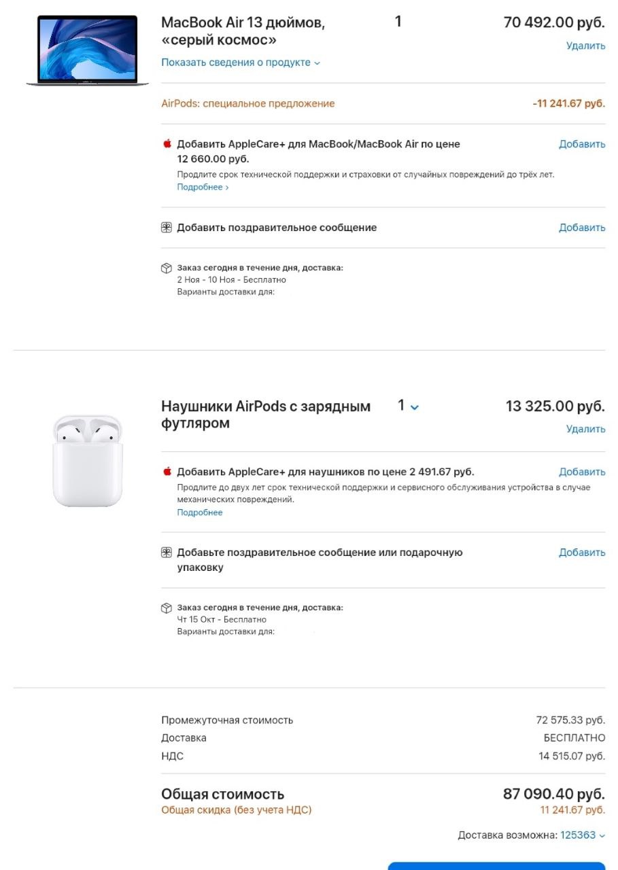Click gift icon beside MacBook greeting message
The width and height of the screenshot is (618, 870).
[167, 228]
